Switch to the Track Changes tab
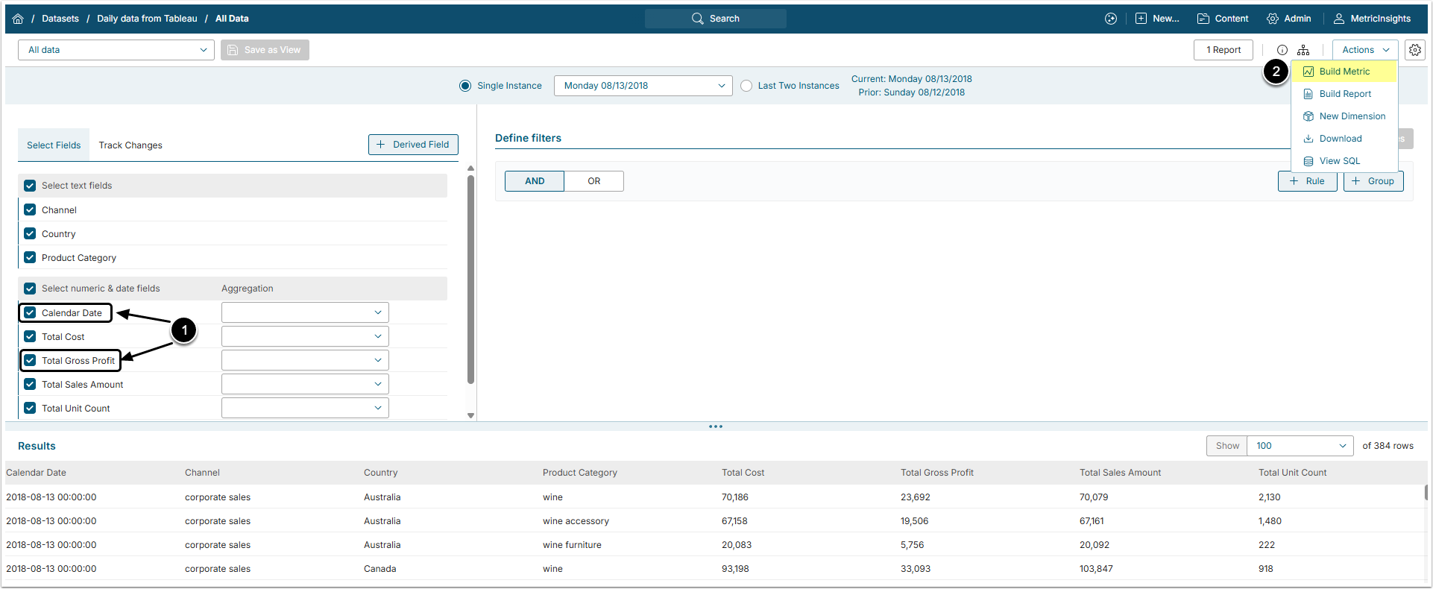The width and height of the screenshot is (1433, 589). 130,145
